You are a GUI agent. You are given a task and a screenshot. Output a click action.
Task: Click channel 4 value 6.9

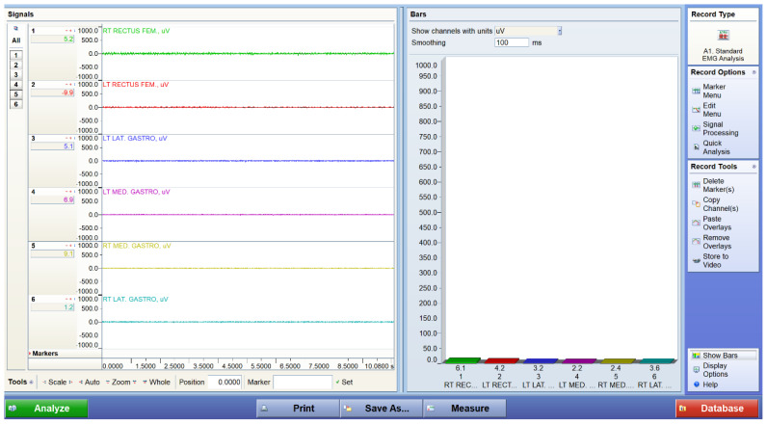[x=52, y=199]
